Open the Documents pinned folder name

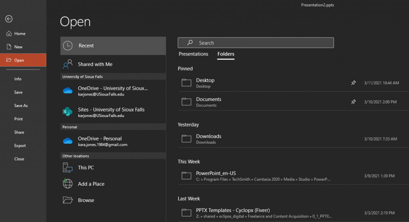pyautogui.click(x=208, y=99)
